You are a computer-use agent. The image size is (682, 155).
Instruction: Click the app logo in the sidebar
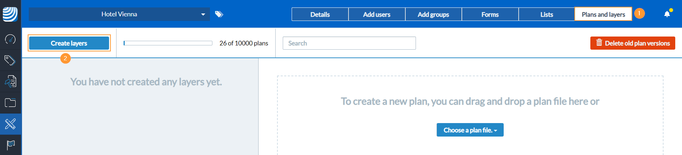[x=10, y=14]
